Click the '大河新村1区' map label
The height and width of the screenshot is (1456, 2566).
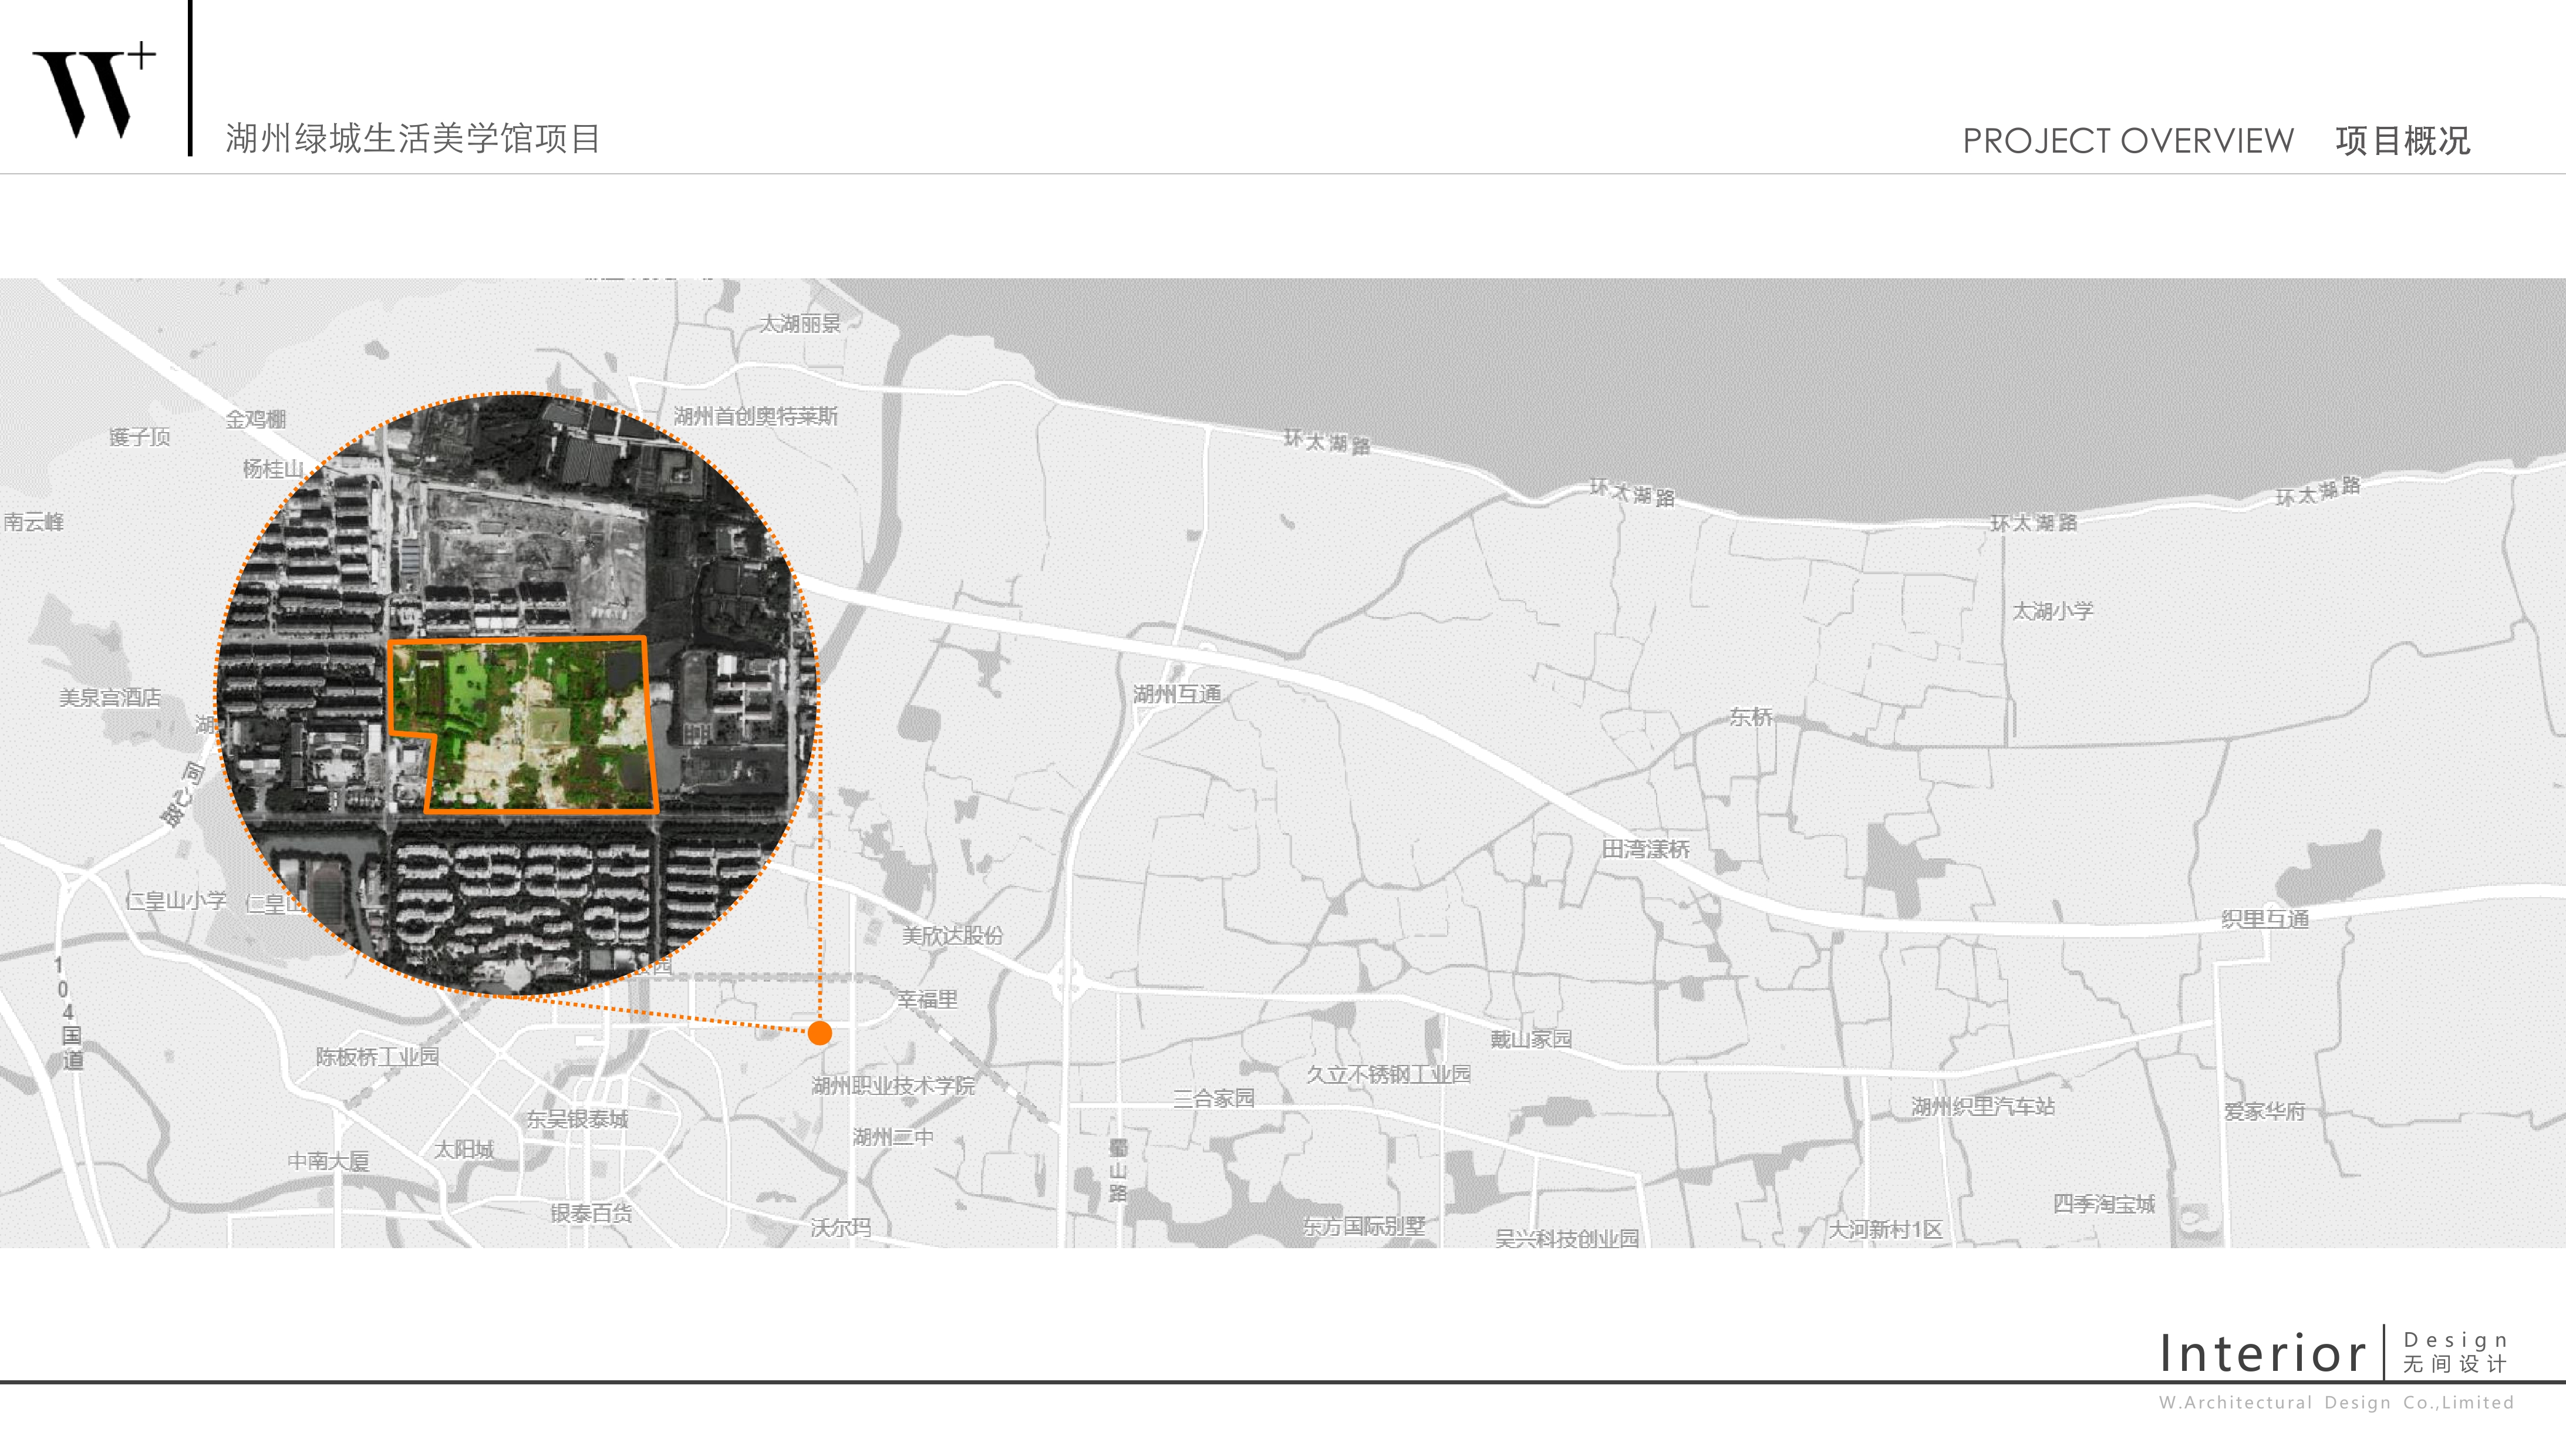[1885, 1230]
